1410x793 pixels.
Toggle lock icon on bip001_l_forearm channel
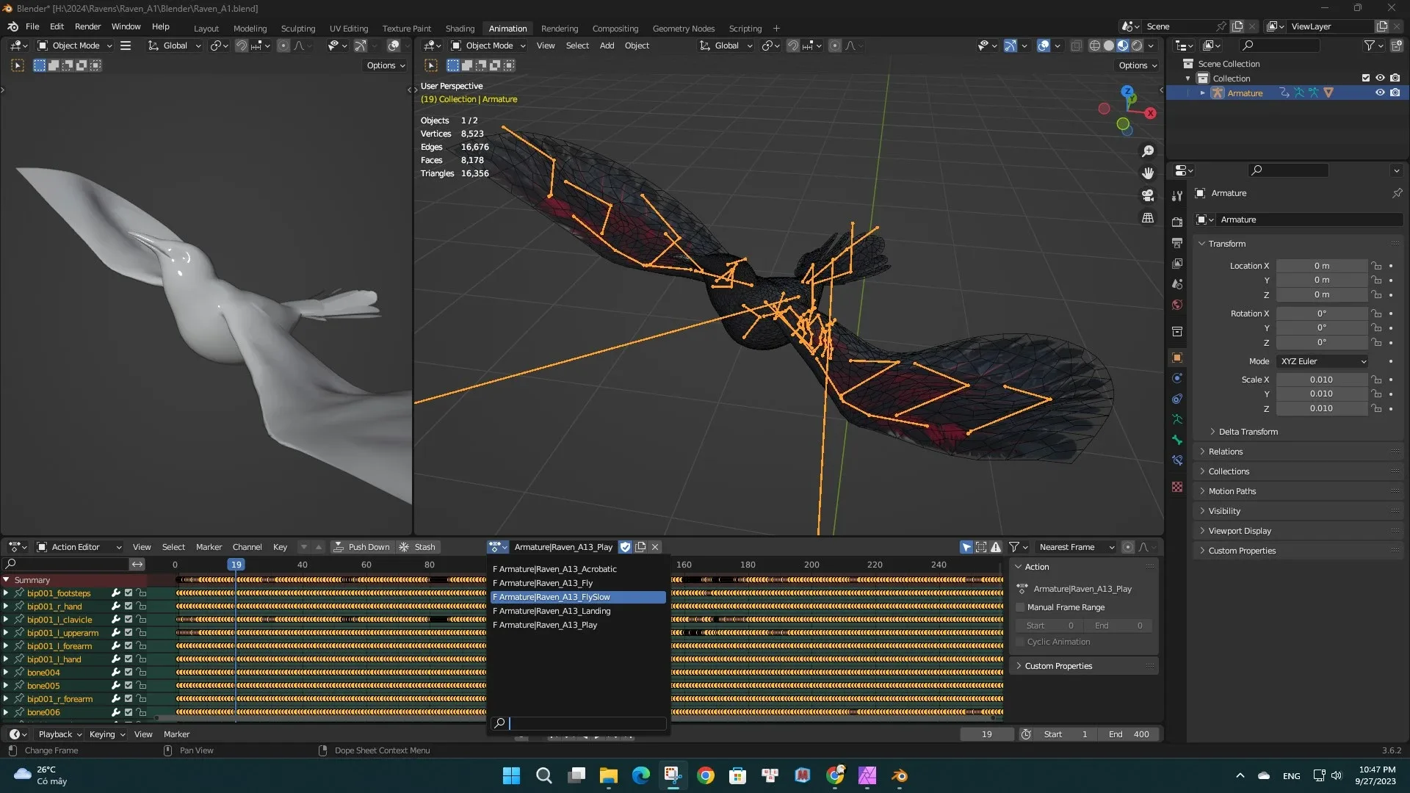coord(142,646)
